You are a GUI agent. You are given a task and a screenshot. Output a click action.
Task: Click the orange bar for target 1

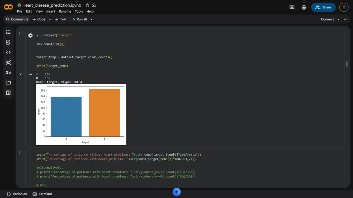click(104, 113)
